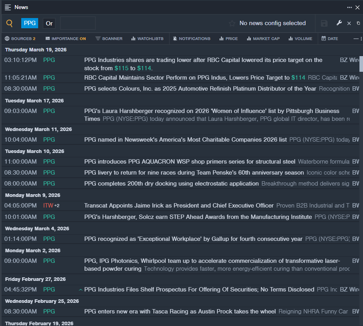This screenshot has height=326, width=363.
Task: Click the save disk icon
Action: 324,24
